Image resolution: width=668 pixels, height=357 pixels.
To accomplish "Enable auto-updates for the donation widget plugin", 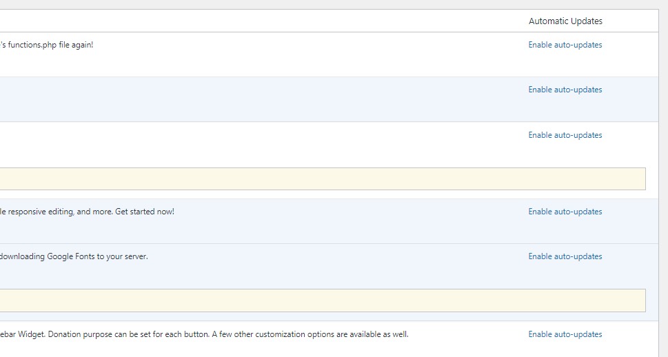I will [565, 334].
